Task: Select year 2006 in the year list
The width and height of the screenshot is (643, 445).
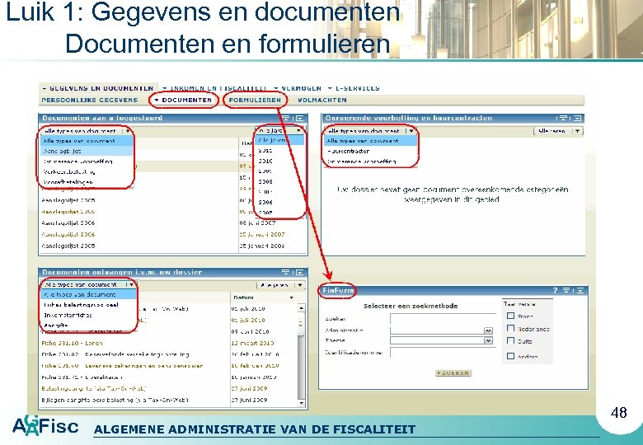Action: pos(279,202)
